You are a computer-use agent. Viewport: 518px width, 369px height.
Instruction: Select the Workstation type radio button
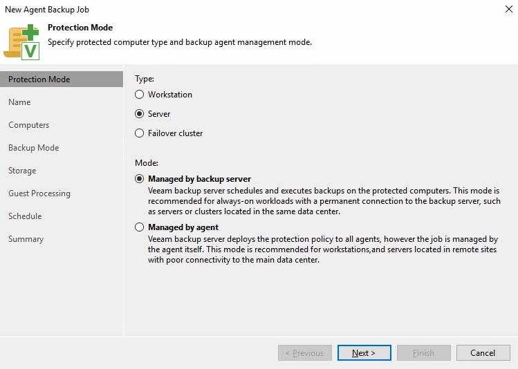[140, 95]
